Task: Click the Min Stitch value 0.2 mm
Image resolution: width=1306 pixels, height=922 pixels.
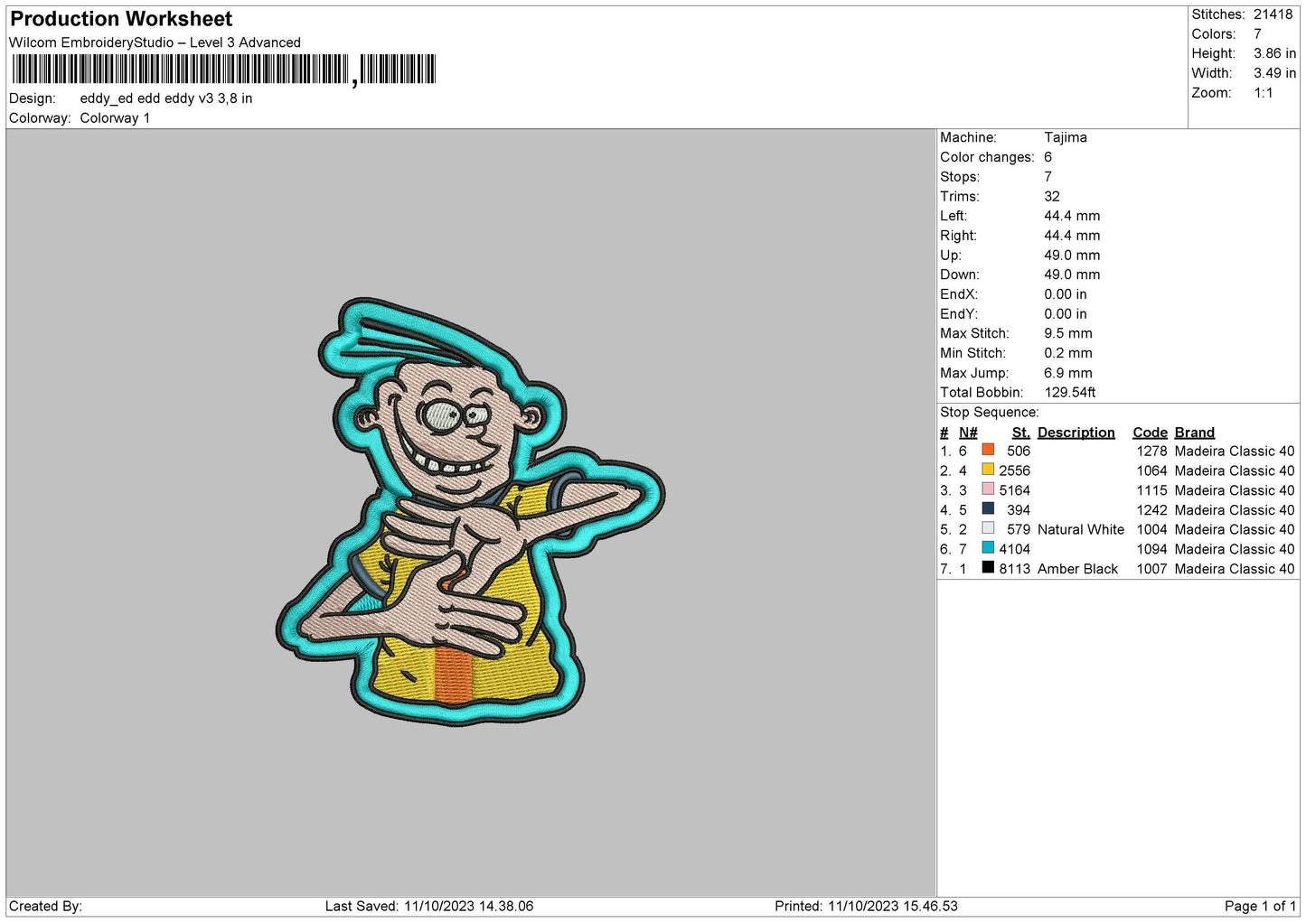Action: pos(1068,353)
